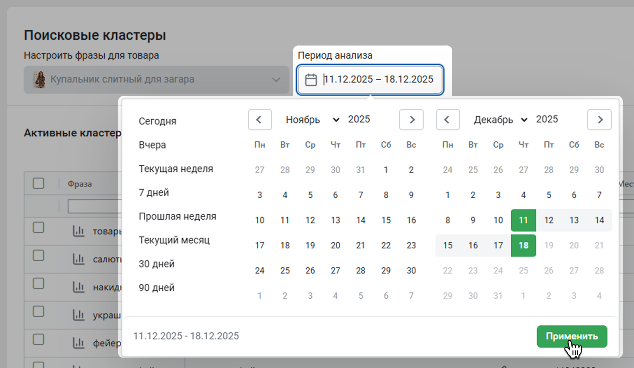Pick December 11 in the calendar

[x=523, y=220]
